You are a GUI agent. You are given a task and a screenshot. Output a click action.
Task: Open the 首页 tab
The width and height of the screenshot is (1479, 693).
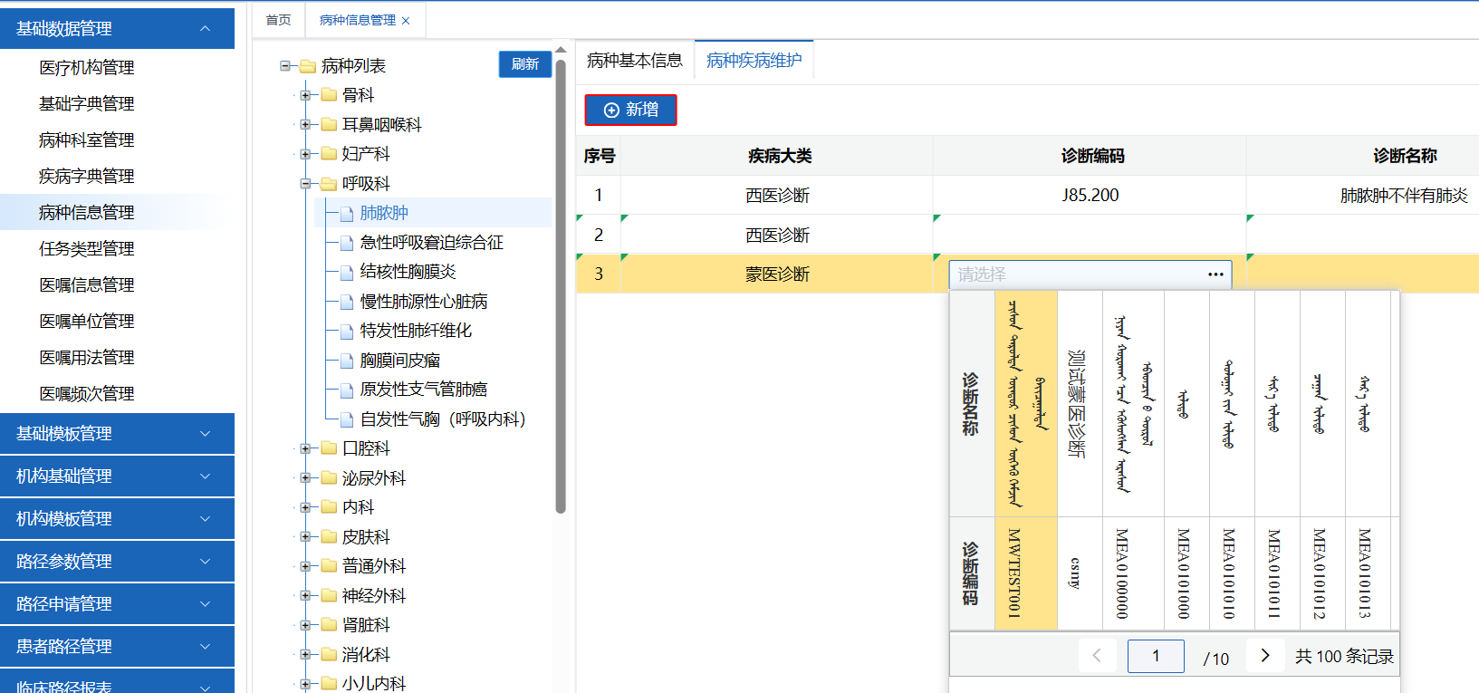coord(278,20)
